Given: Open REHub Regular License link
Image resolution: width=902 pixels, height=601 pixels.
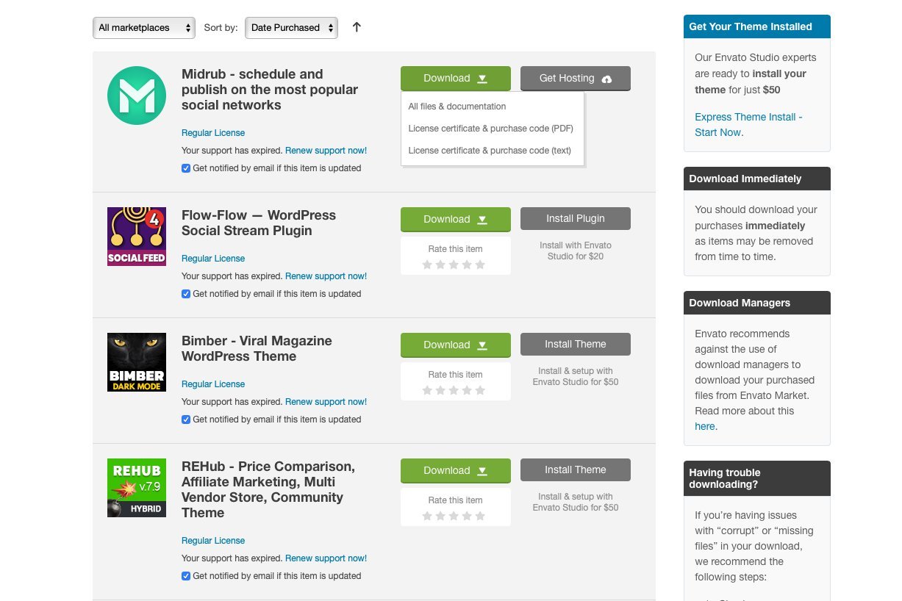Looking at the screenshot, I should (x=213, y=541).
